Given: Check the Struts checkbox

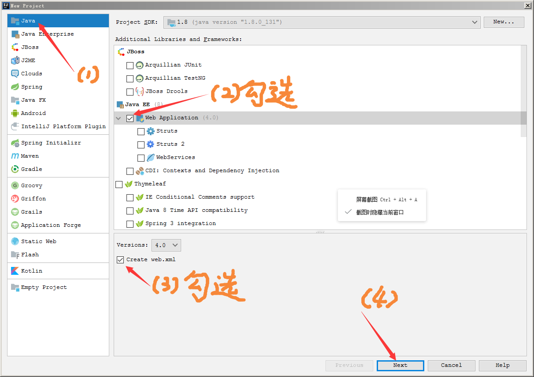Looking at the screenshot, I should (141, 131).
